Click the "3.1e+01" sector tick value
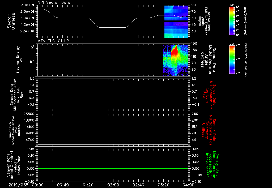Screen dimensions: 272x188 pyautogui.click(x=28, y=5)
